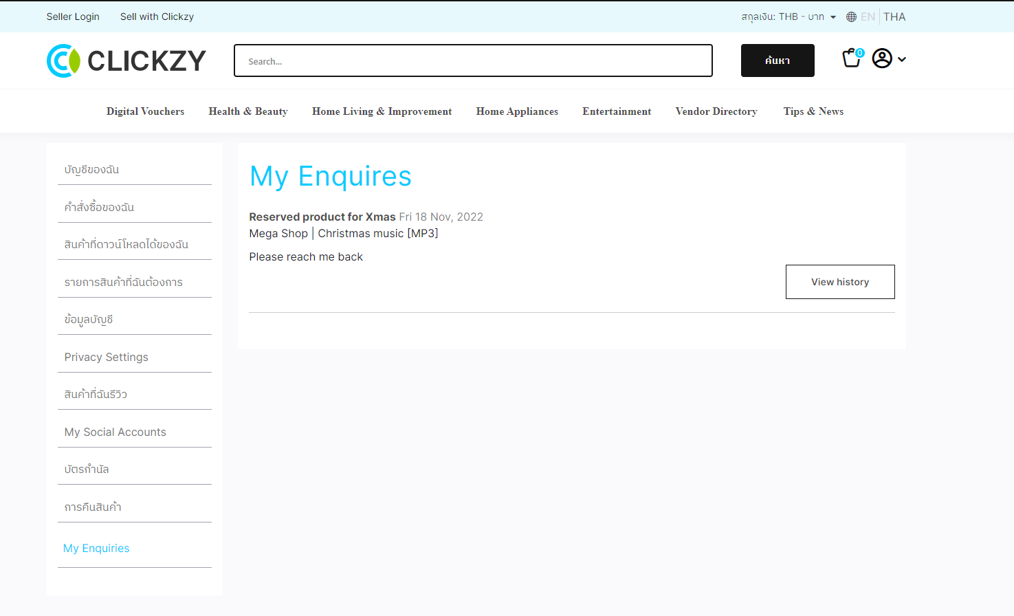Open Home Appliances menu
Viewport: 1014px width, 616px height.
pos(517,111)
